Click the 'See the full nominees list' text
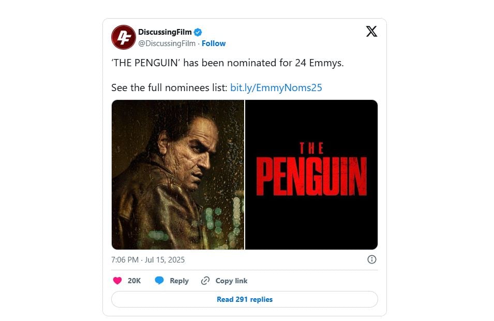 pos(169,87)
